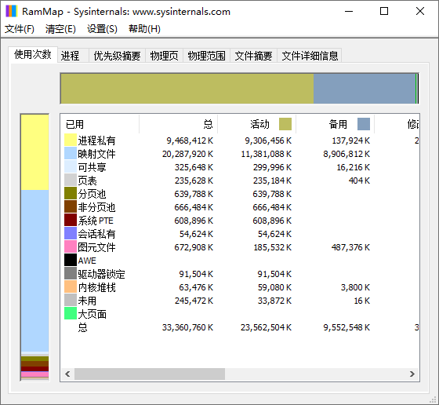This screenshot has height=405, width=439.
Task: Click the light blue section of vertical bar
Action: (35, 271)
